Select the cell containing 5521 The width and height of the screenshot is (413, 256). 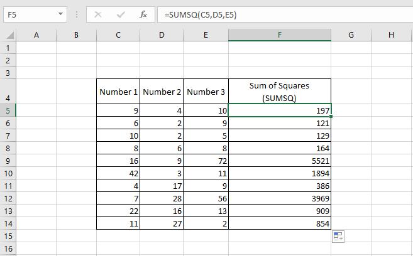click(x=280, y=161)
